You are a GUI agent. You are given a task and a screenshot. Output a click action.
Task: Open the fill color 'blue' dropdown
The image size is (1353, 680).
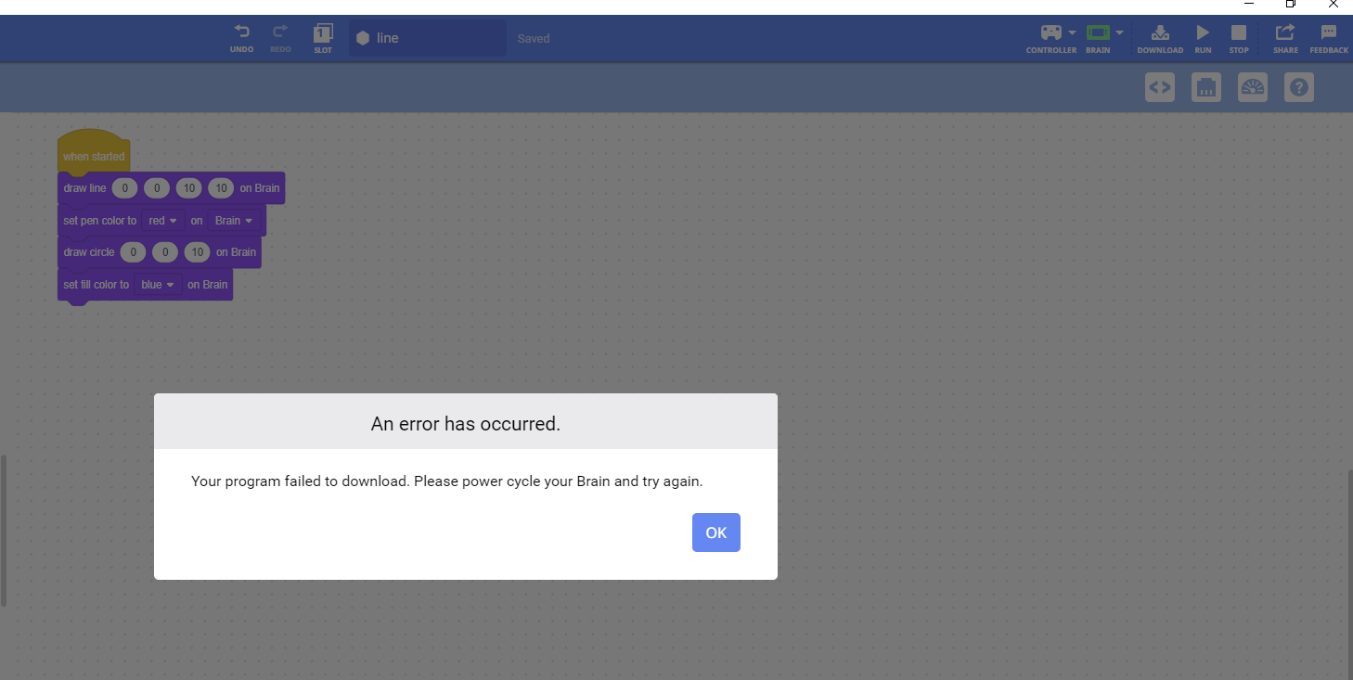159,285
